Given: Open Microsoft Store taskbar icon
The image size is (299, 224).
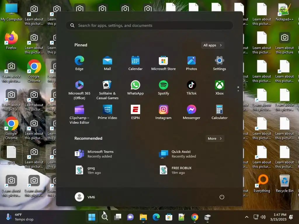Looking at the screenshot, I should [x=169, y=217].
